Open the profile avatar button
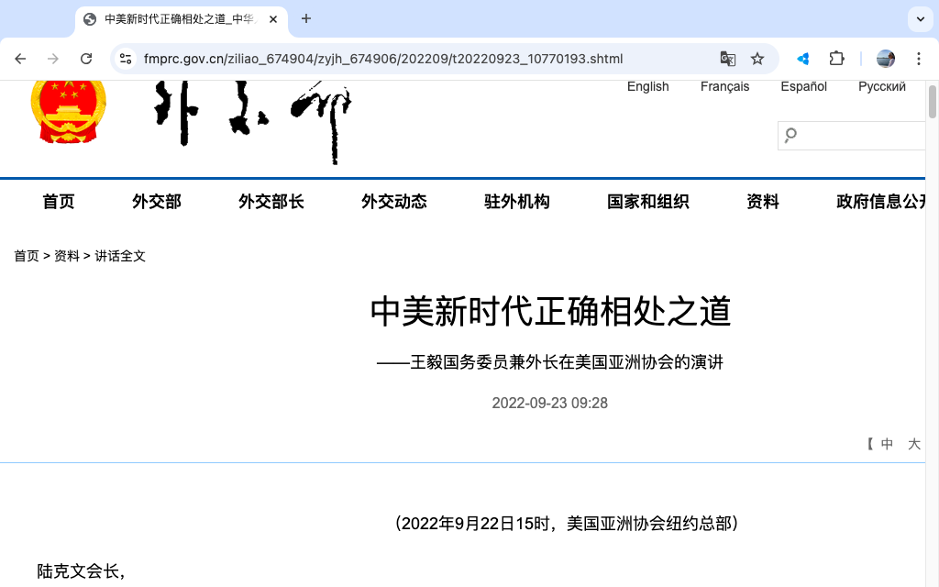This screenshot has width=939, height=587. coord(886,59)
